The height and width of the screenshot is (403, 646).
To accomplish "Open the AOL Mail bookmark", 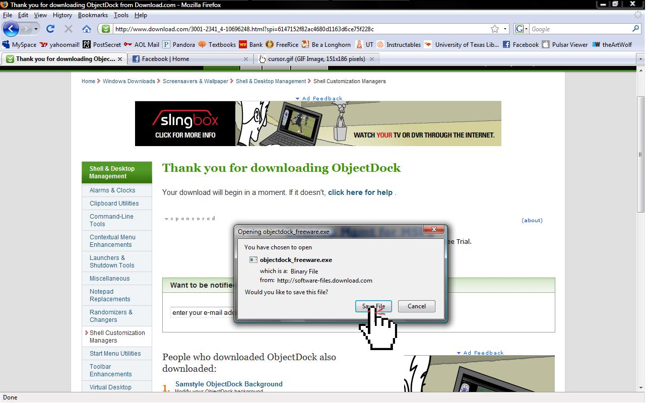I will [142, 44].
